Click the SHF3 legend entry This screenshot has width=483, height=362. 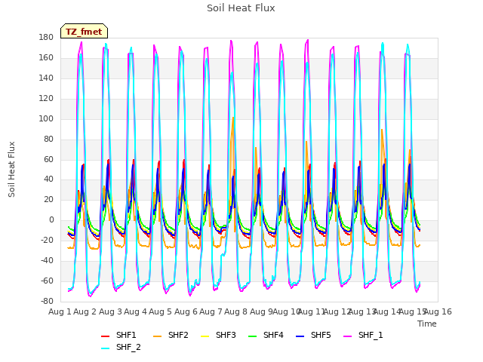[218, 335]
